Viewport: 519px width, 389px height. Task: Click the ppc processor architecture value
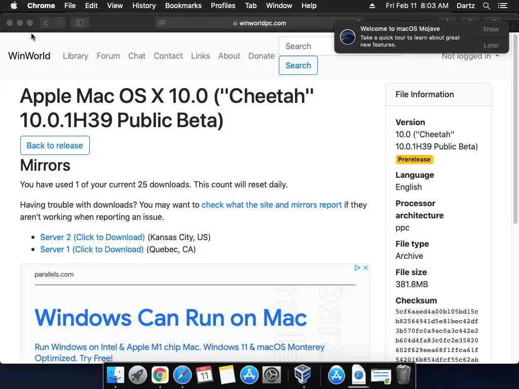[402, 227]
